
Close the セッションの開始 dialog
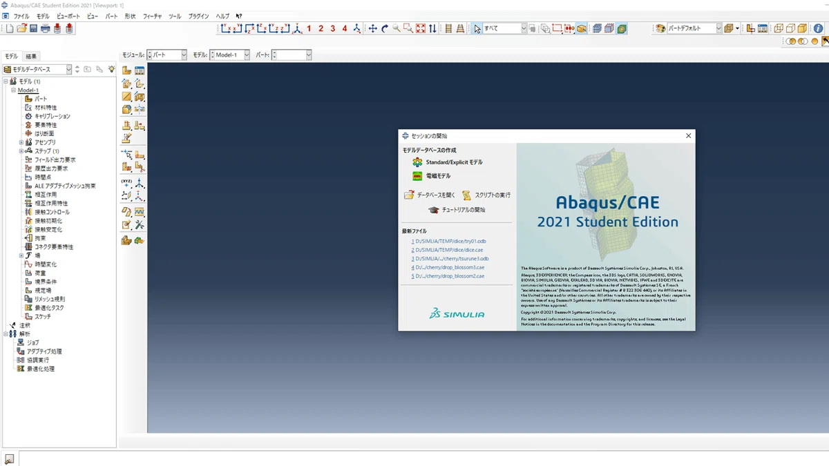coord(688,136)
